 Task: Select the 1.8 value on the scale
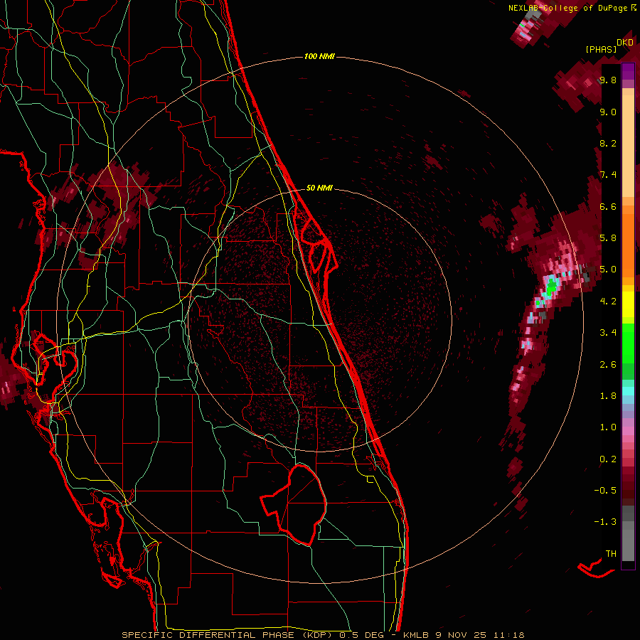pos(608,396)
